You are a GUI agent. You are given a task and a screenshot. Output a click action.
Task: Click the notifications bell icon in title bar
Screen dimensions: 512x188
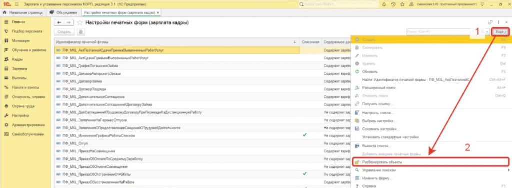click(x=384, y=5)
